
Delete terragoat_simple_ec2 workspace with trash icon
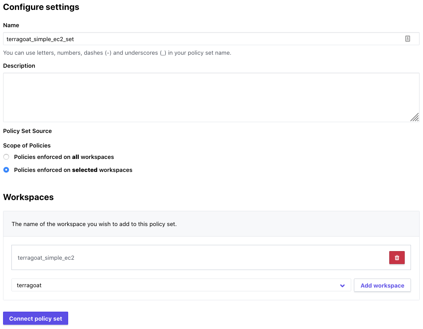(x=397, y=258)
